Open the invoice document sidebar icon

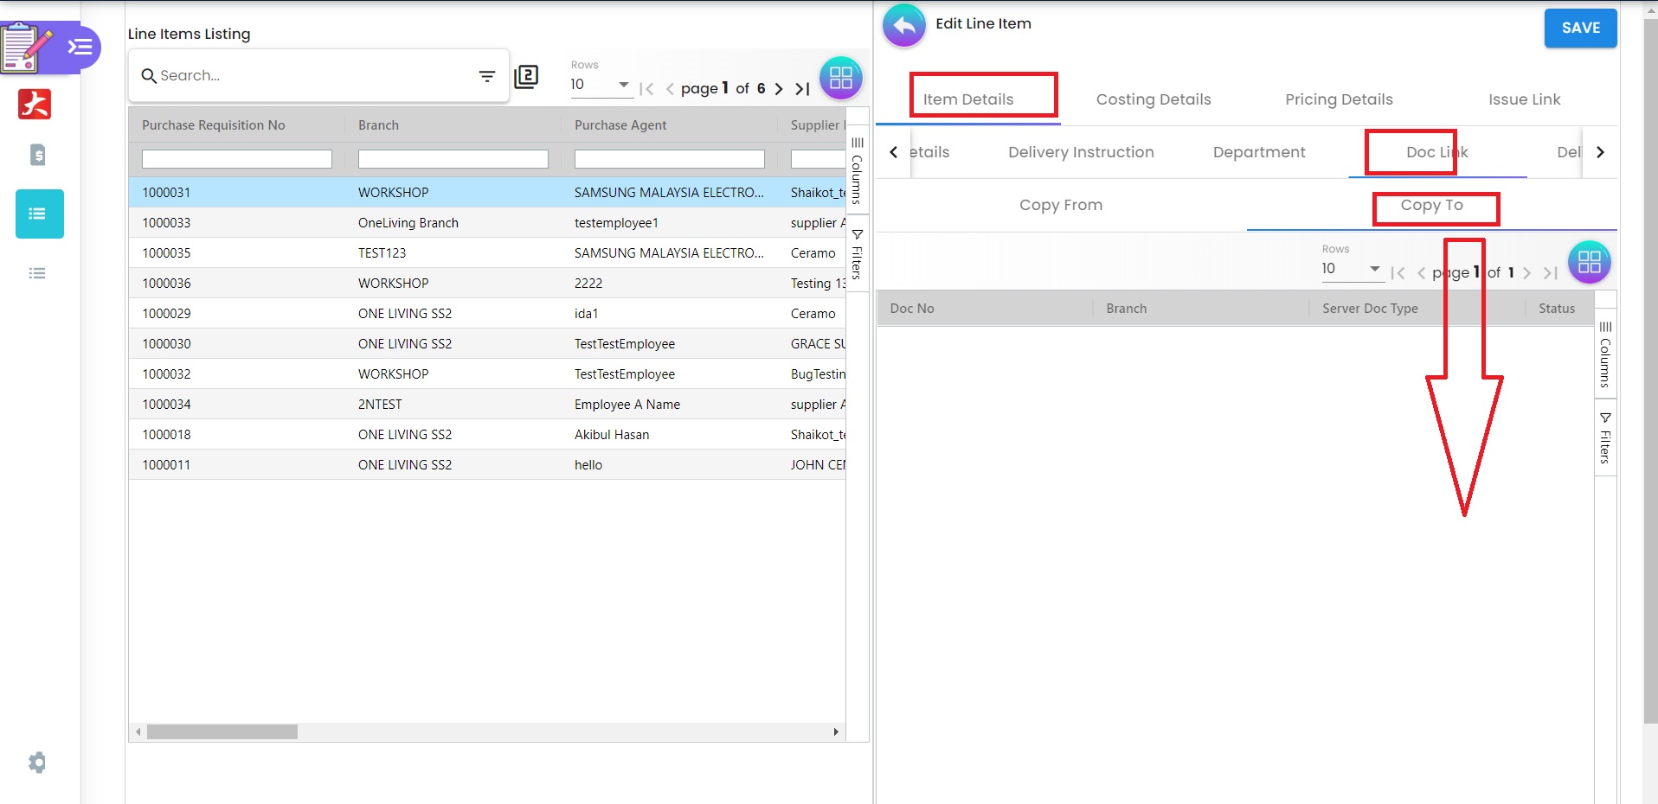pos(37,156)
